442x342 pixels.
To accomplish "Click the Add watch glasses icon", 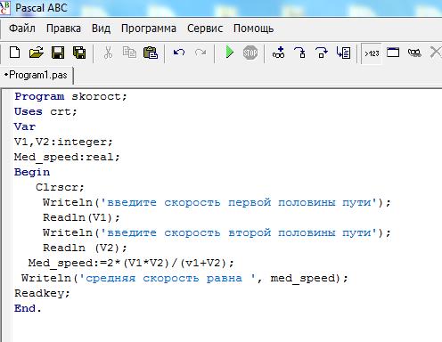I will pyautogui.click(x=278, y=53).
